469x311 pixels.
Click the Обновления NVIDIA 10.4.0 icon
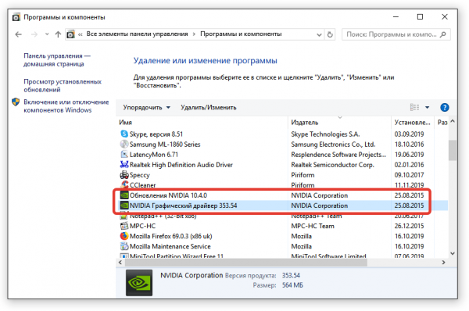point(124,195)
